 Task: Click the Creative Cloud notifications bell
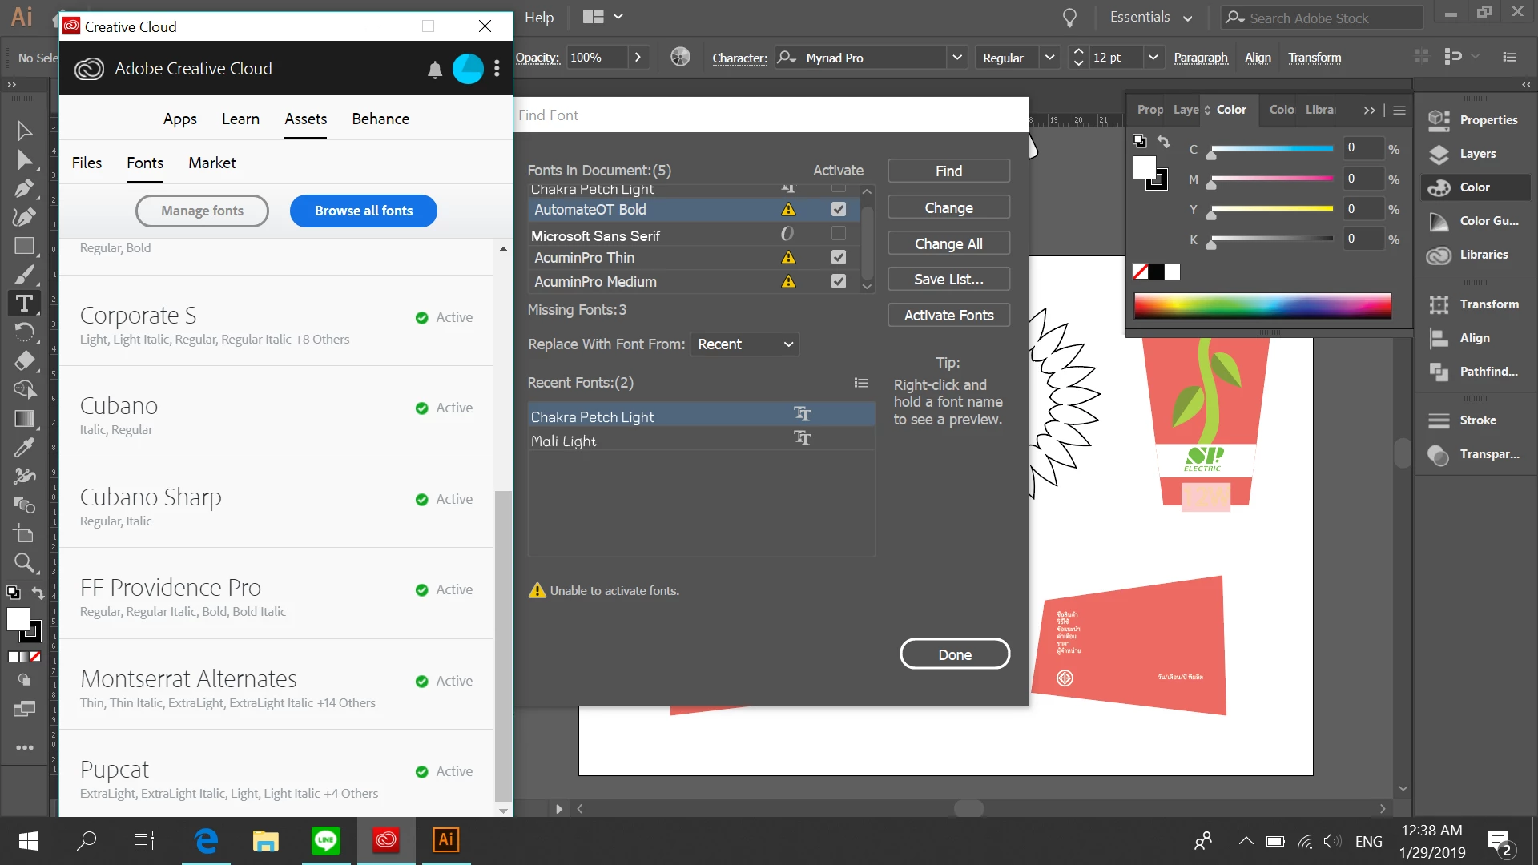pyautogui.click(x=435, y=70)
